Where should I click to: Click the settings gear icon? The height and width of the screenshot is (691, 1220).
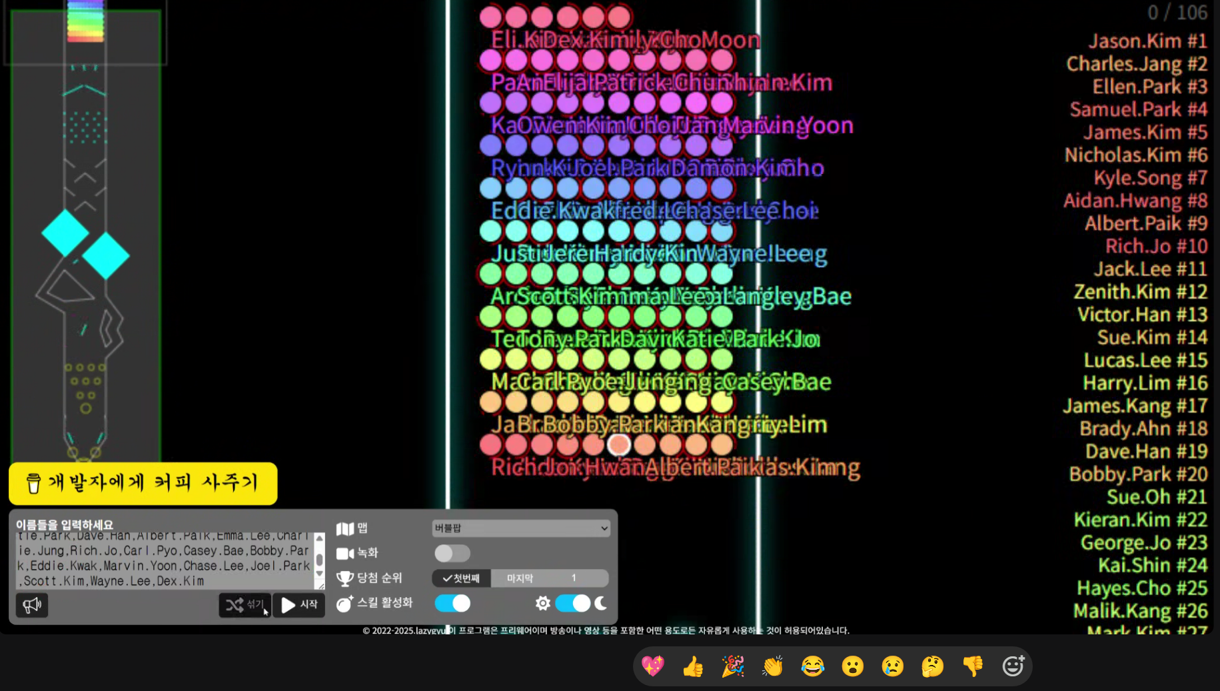(x=543, y=603)
